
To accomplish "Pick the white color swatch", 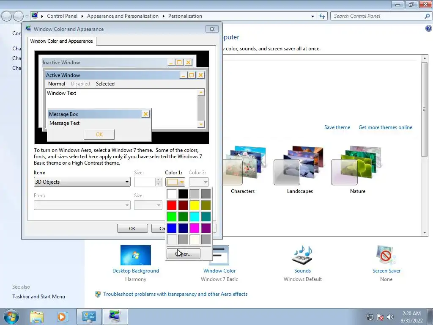I will point(172,194).
